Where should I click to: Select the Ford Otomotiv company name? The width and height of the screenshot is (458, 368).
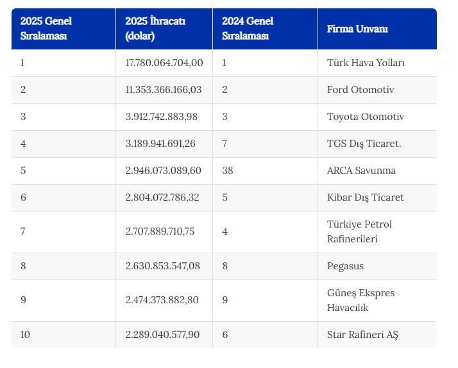[x=360, y=90]
